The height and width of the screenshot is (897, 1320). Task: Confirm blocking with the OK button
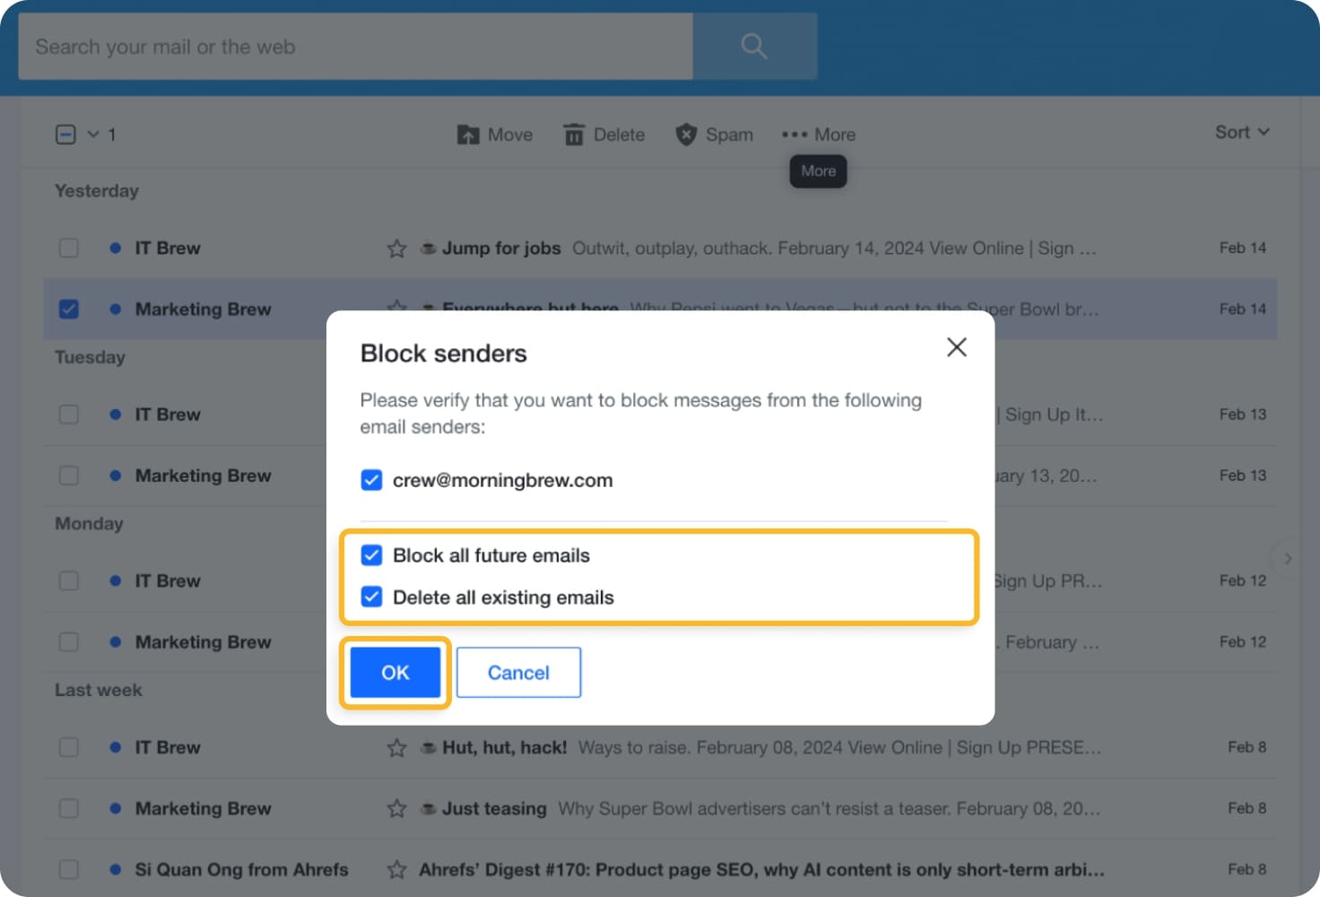(395, 672)
